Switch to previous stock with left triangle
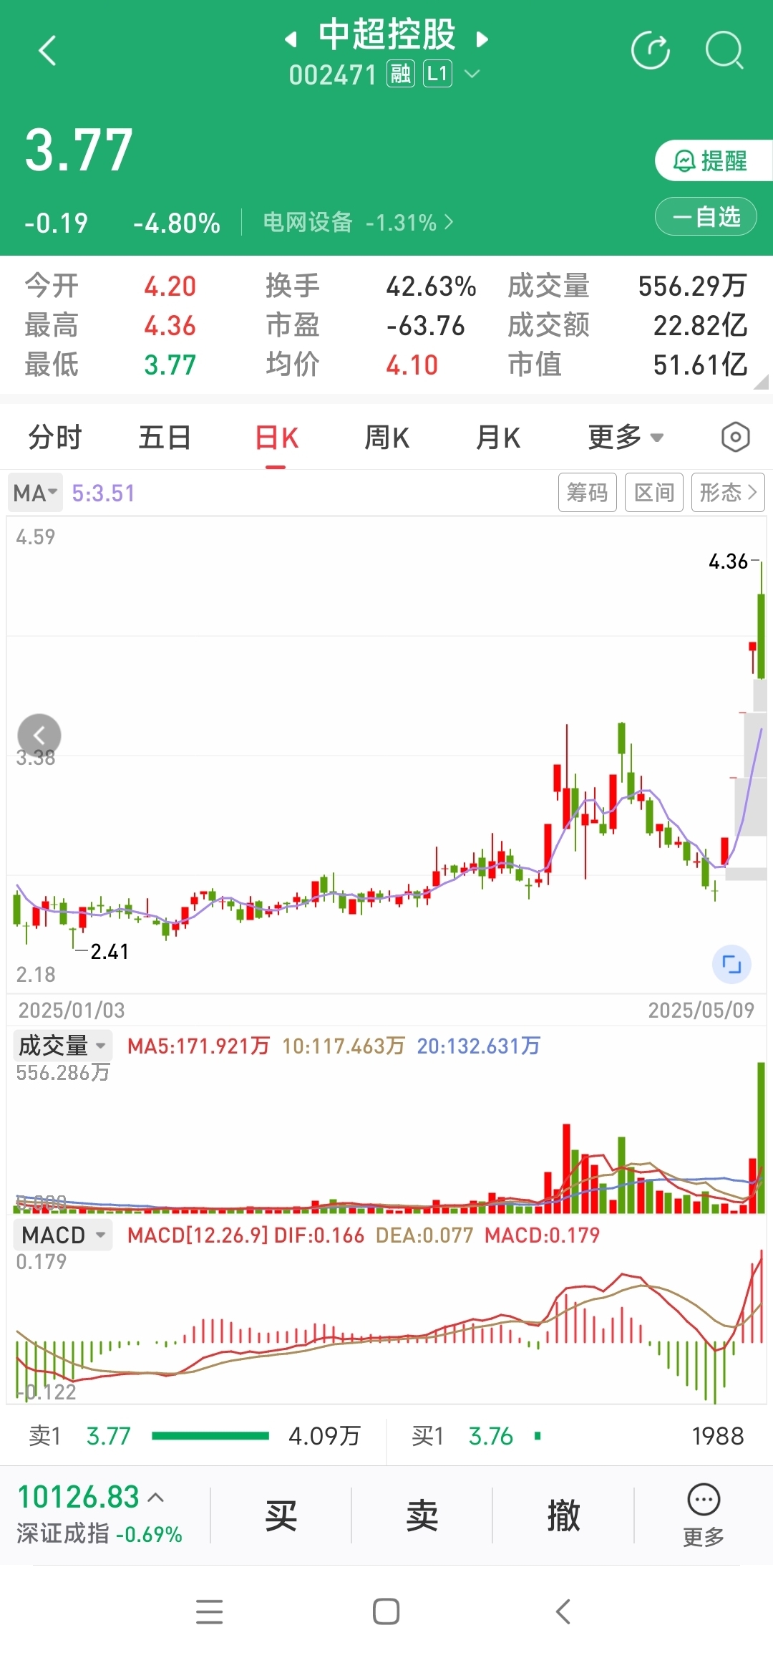This screenshot has height=1658, width=773. pos(291,39)
